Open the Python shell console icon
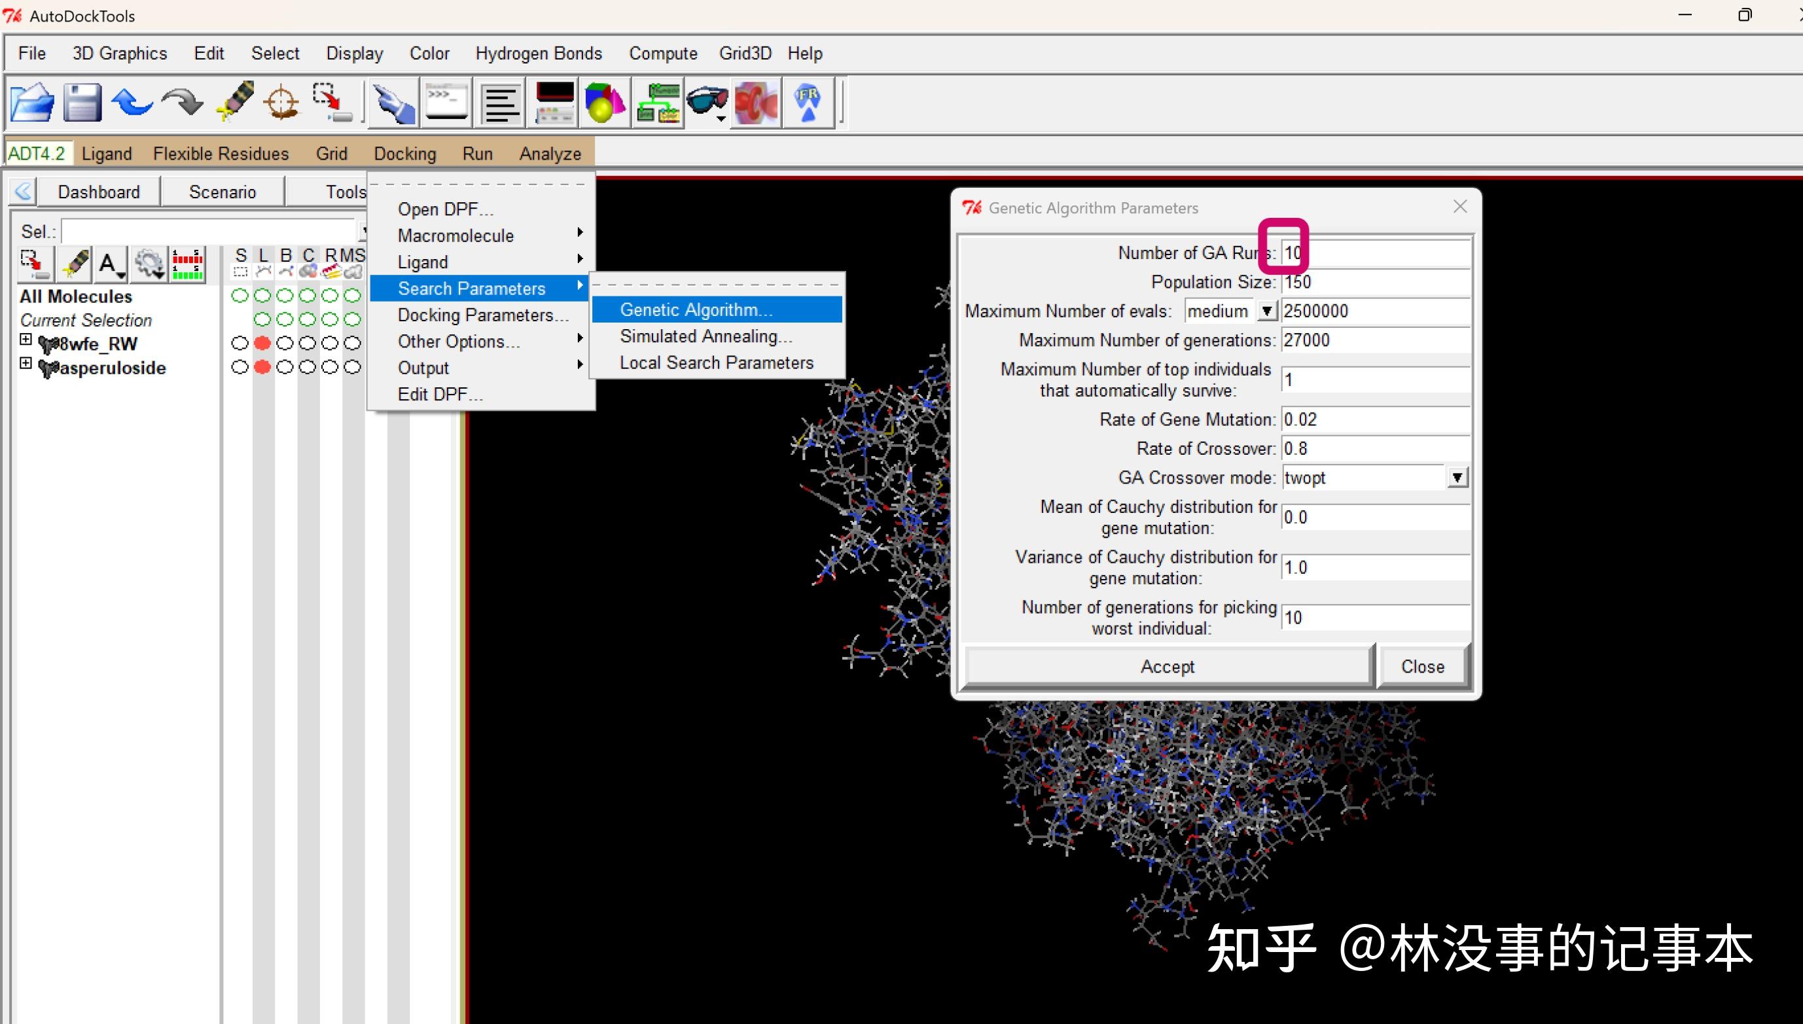 [447, 103]
